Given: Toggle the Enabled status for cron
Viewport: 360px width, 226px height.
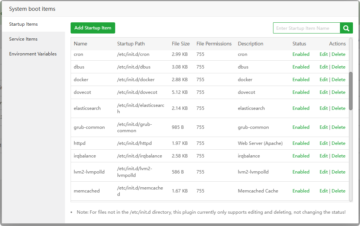Looking at the screenshot, I should tap(301, 54).
